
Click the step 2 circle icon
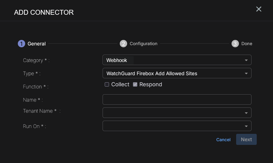[x=123, y=44]
